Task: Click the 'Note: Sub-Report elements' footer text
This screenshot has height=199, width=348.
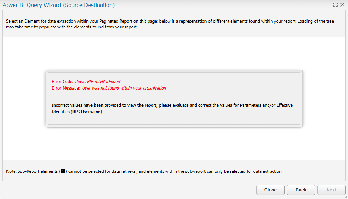Action: coord(144,171)
